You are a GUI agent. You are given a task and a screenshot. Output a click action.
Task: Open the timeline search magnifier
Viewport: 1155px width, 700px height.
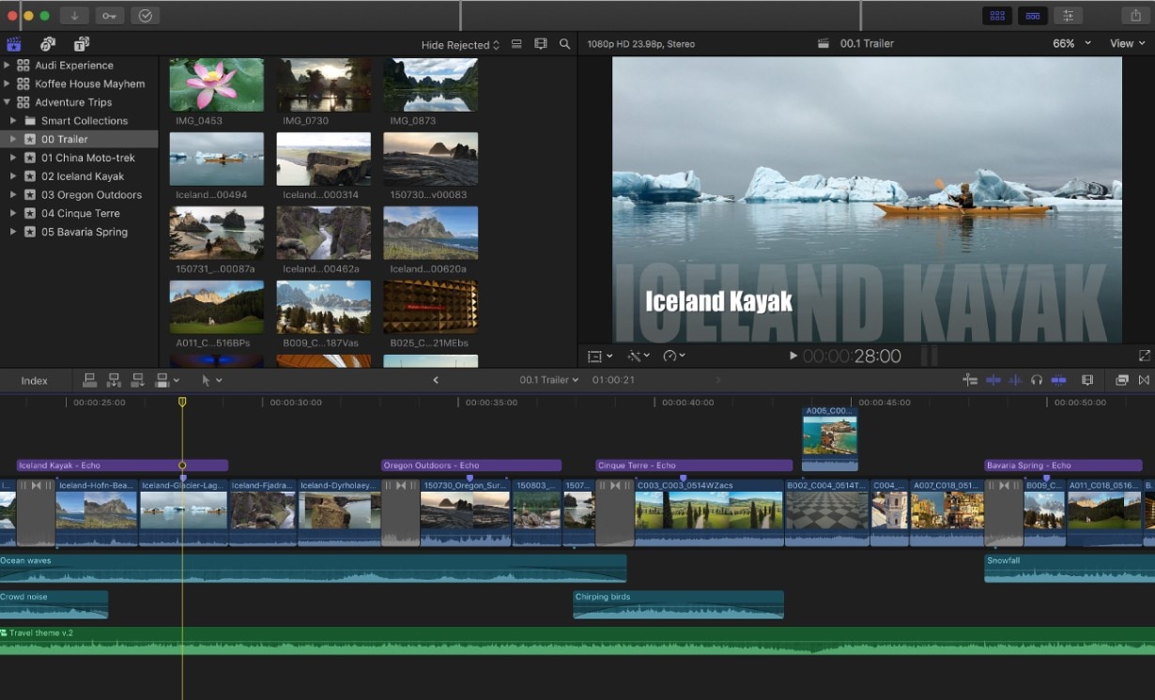tap(563, 43)
